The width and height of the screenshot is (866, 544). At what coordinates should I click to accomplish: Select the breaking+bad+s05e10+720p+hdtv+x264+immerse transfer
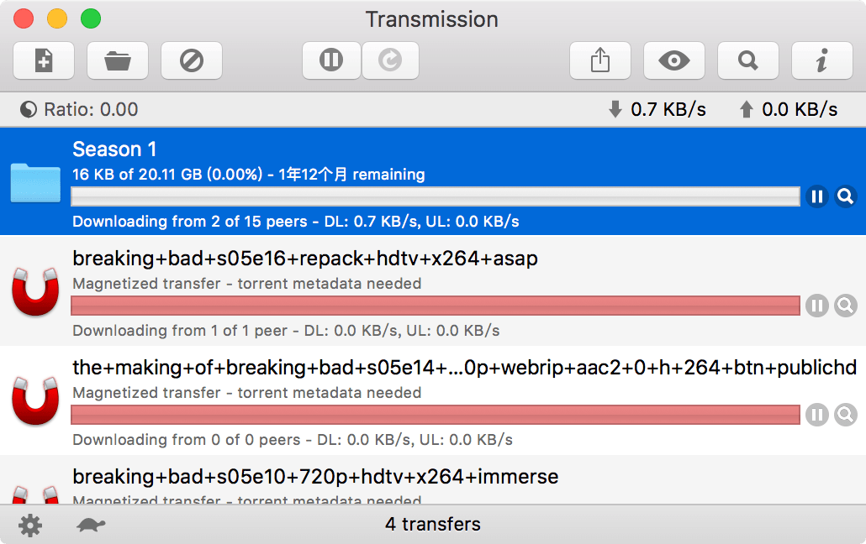point(315,477)
